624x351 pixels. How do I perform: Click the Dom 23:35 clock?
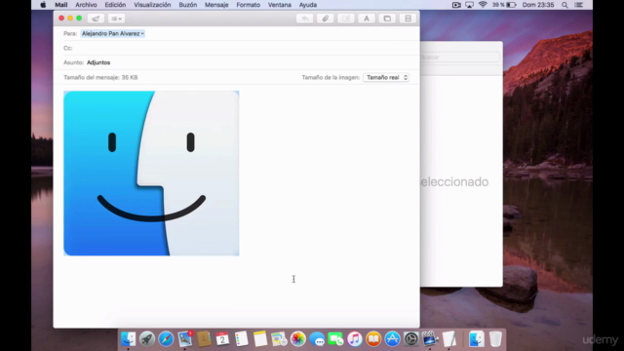point(538,5)
